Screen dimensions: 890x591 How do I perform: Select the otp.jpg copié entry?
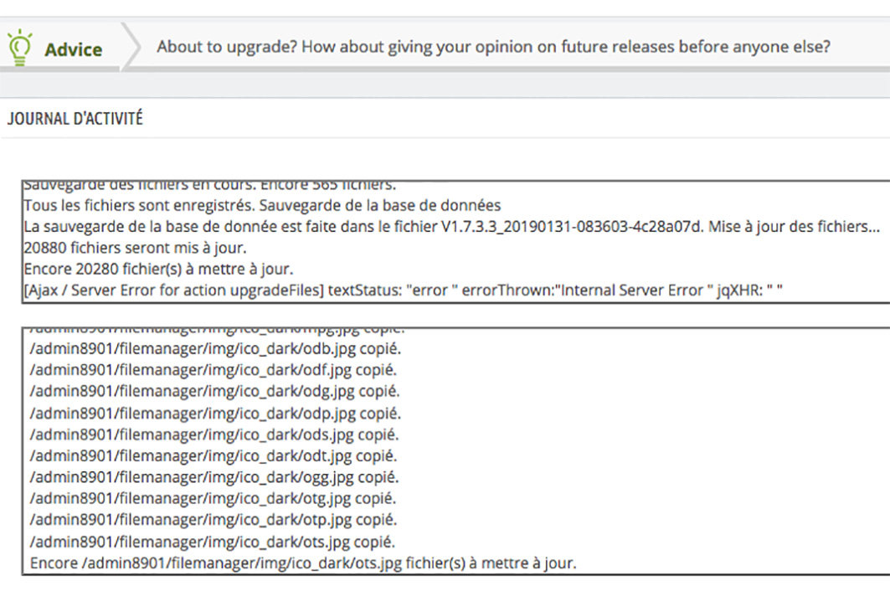coord(213,520)
